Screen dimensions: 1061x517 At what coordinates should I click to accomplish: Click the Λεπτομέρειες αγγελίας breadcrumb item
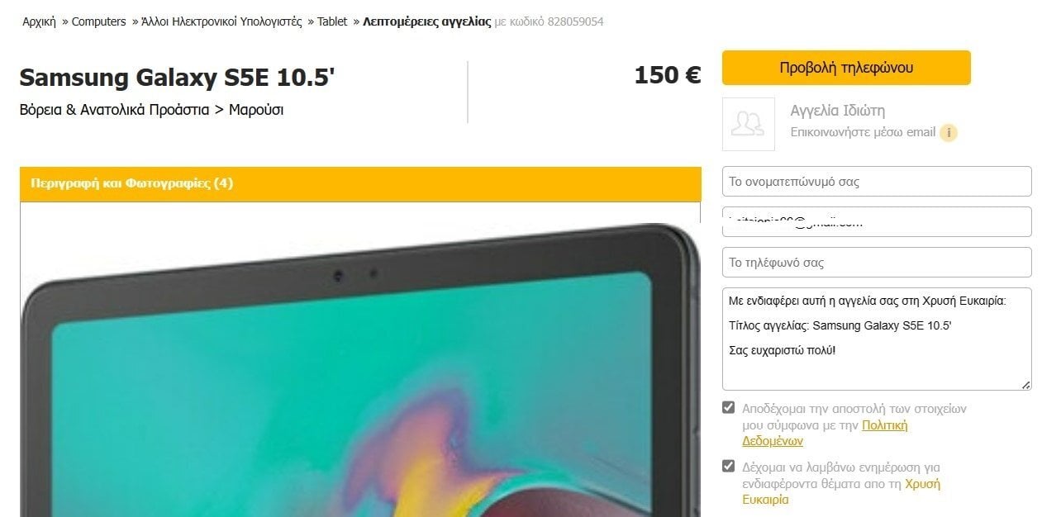pos(426,21)
